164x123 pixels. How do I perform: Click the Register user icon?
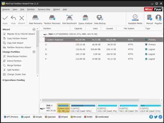click(158, 17)
